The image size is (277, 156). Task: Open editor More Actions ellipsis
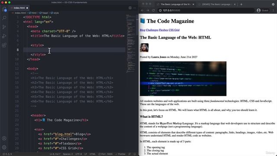[x=135, y=8]
